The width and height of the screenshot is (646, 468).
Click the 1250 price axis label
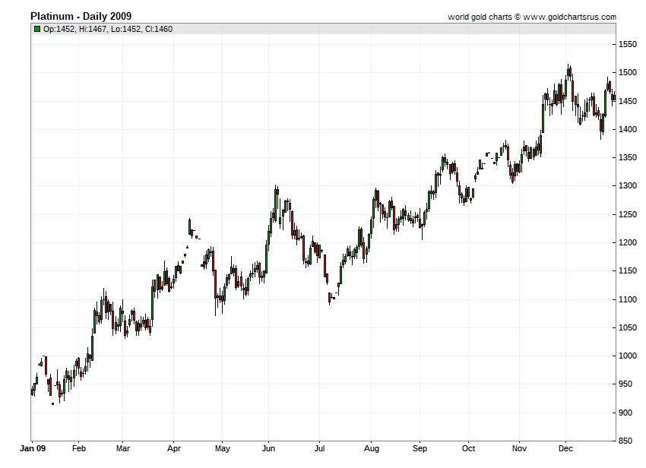[628, 215]
